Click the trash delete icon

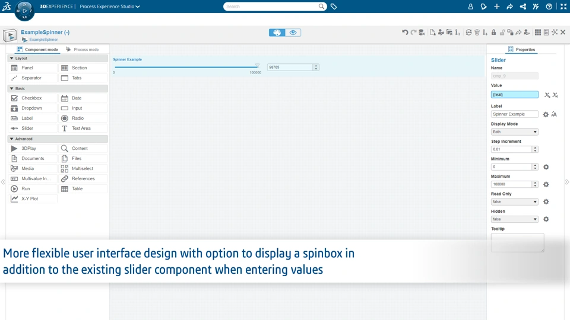pos(477,32)
